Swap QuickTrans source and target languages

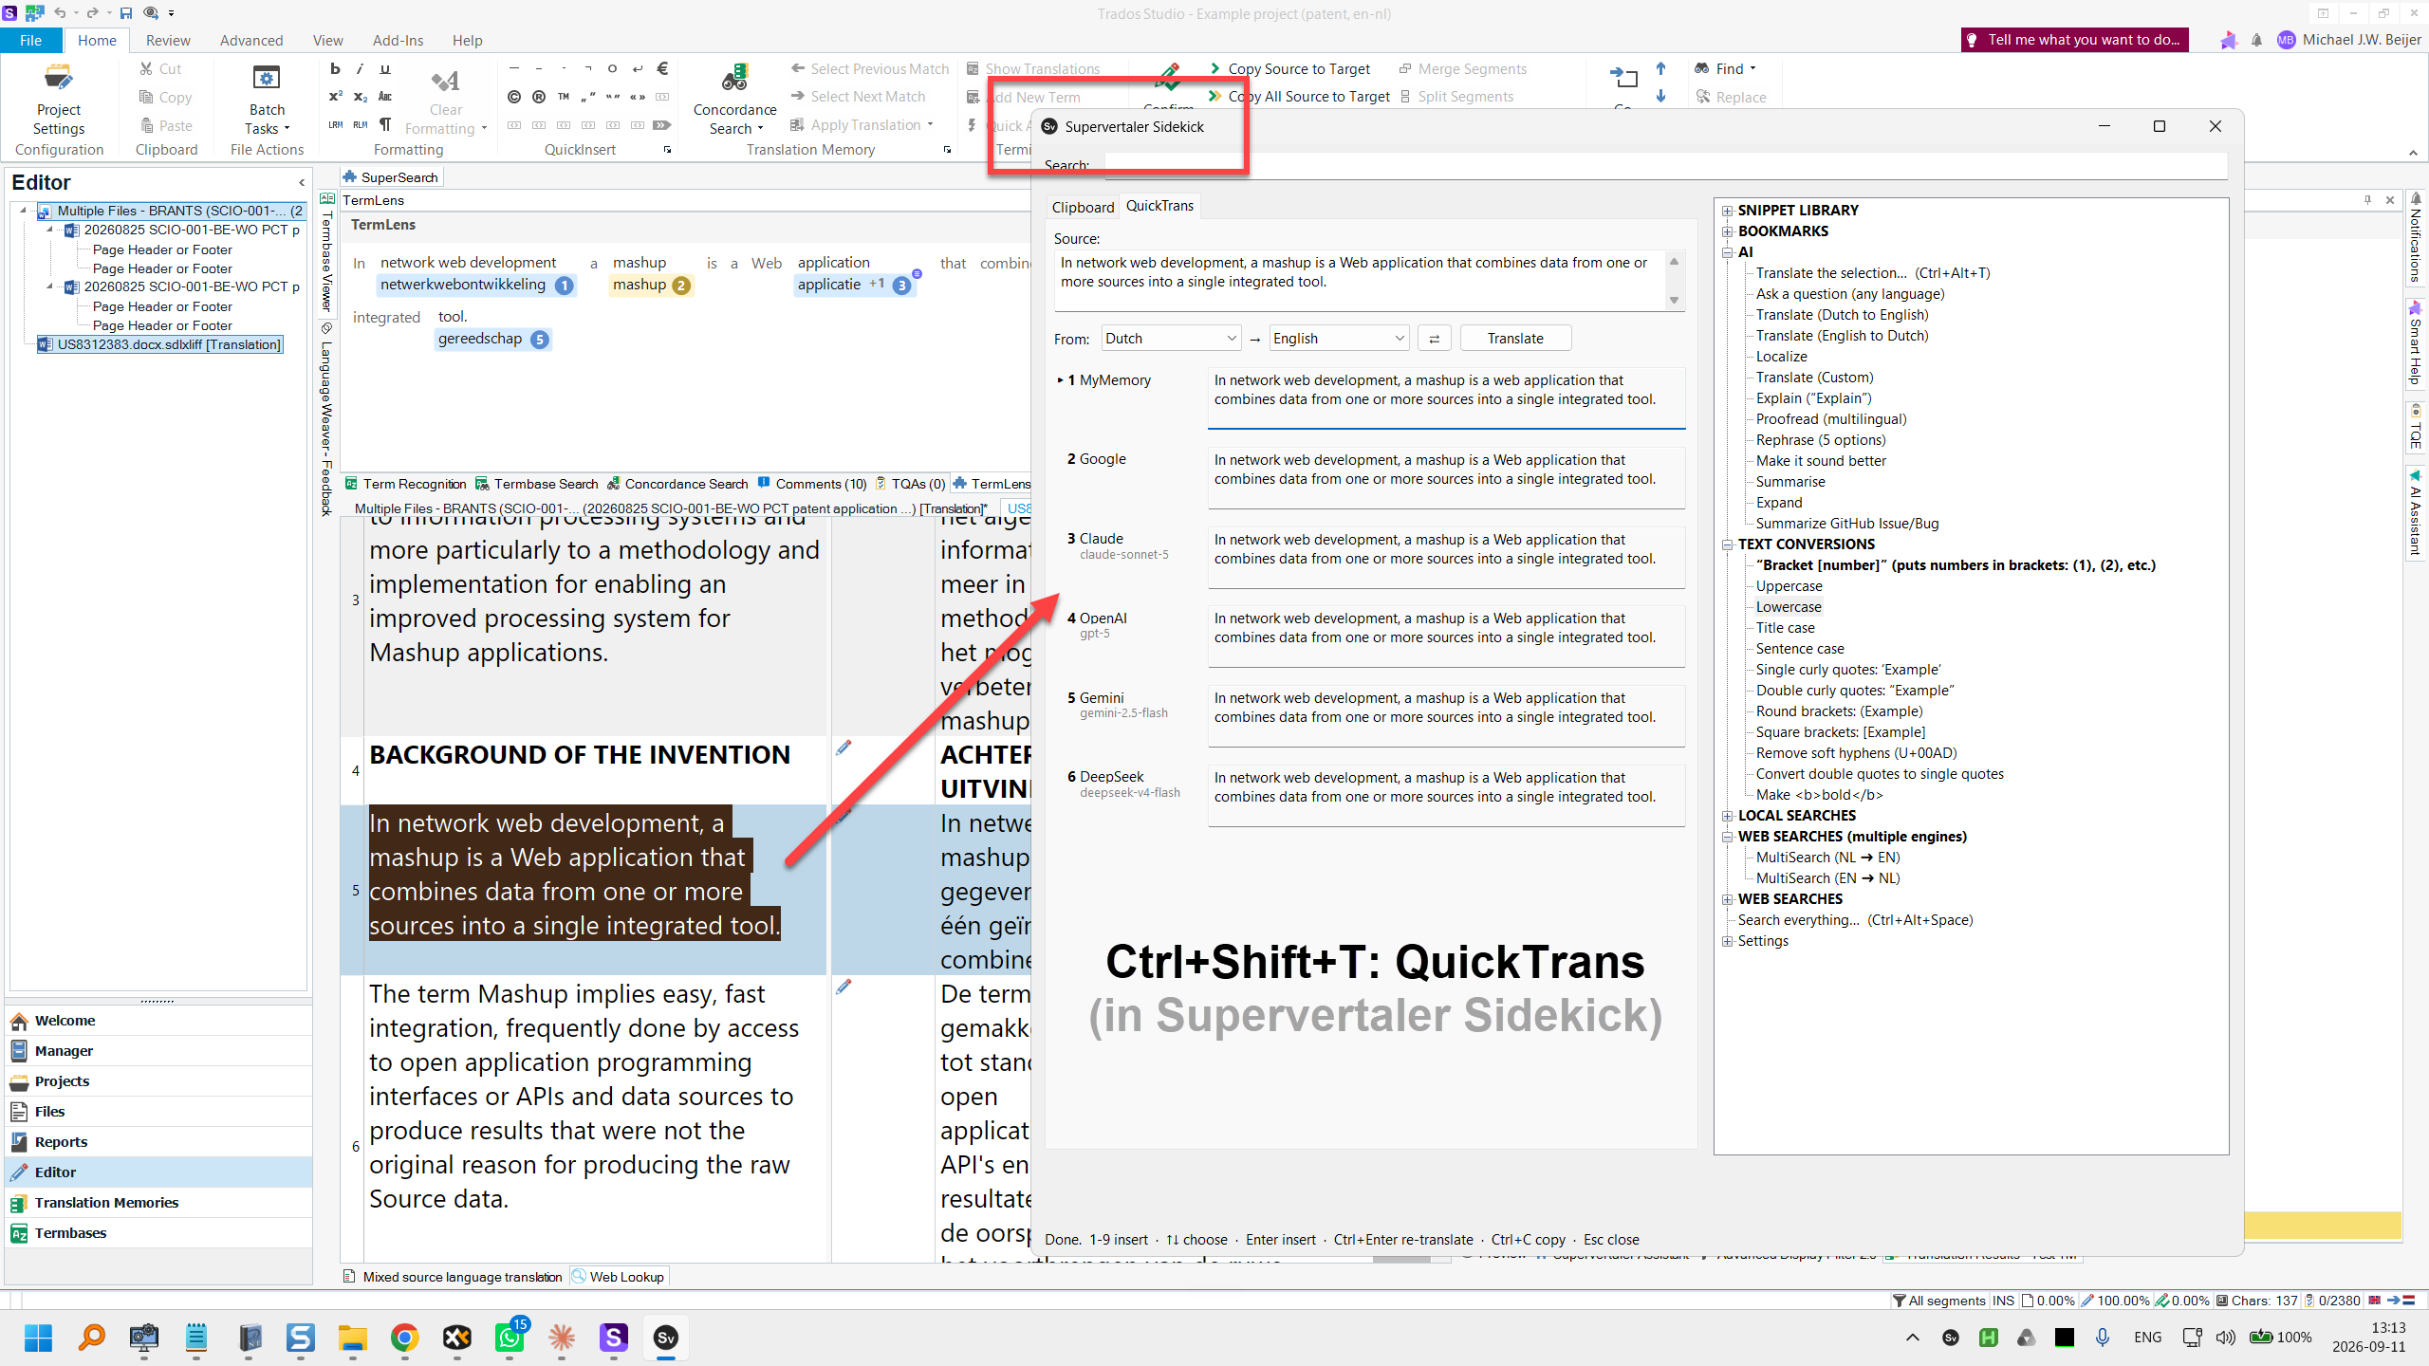tap(1434, 339)
